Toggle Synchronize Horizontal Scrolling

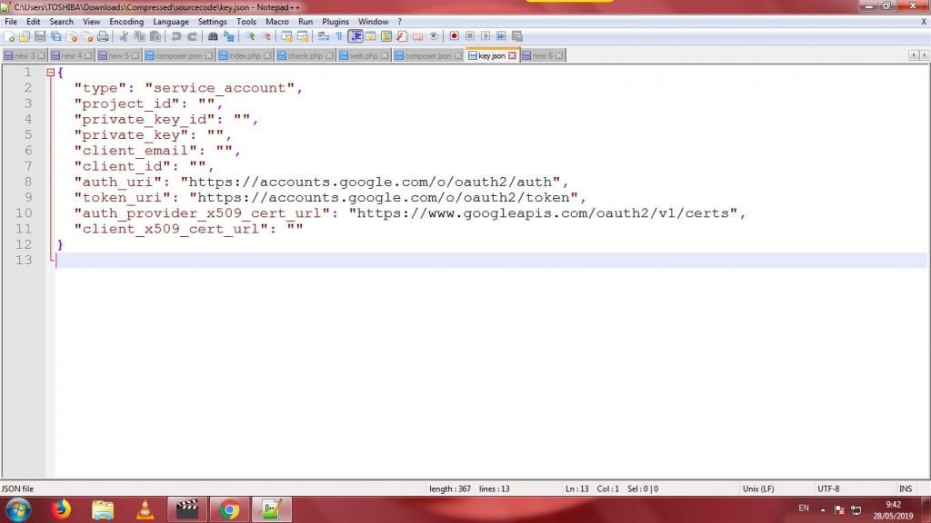coord(302,36)
